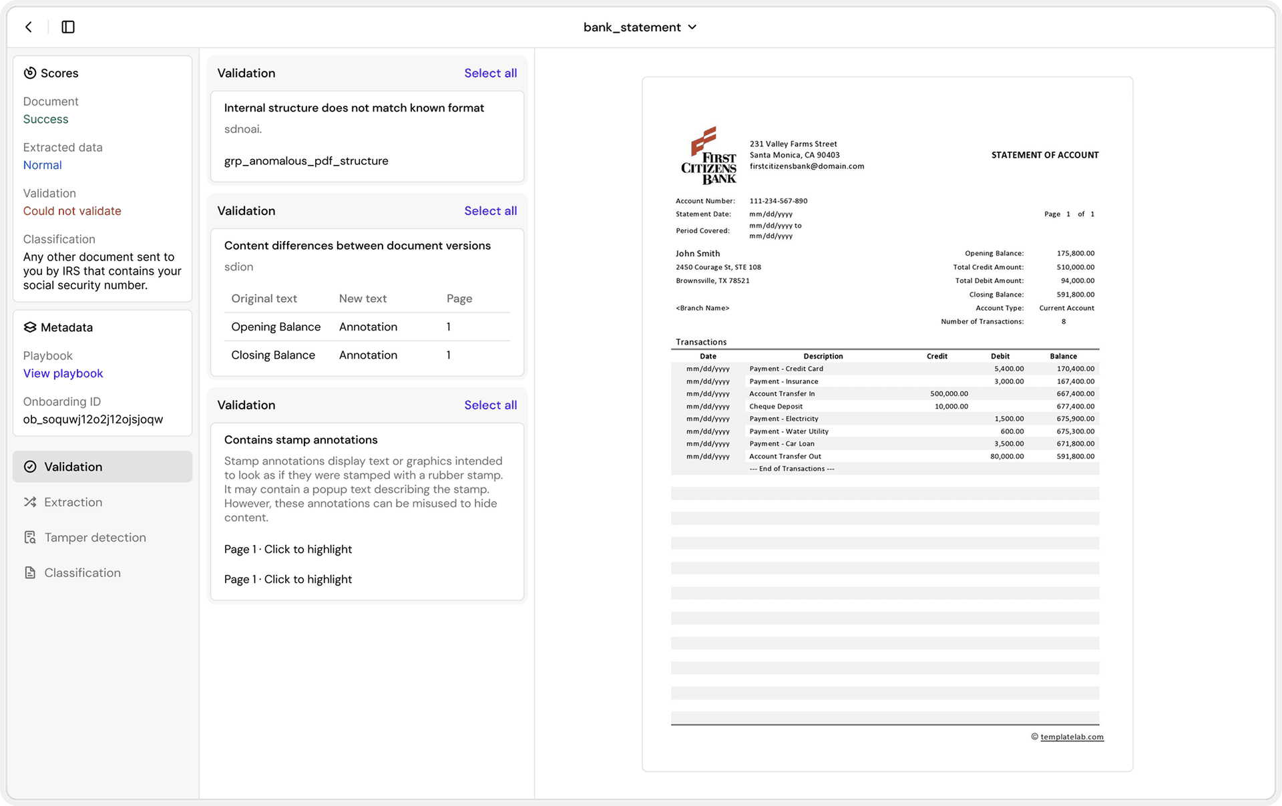Open the templatelab.com link

[x=1072, y=737]
